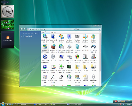
Task: Open the iSCSI イニシエータ icon
Action: coord(45,38)
